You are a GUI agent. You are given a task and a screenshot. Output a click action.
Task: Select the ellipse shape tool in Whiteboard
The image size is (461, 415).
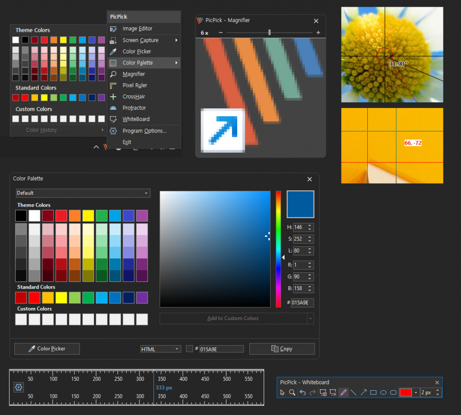pyautogui.click(x=383, y=392)
